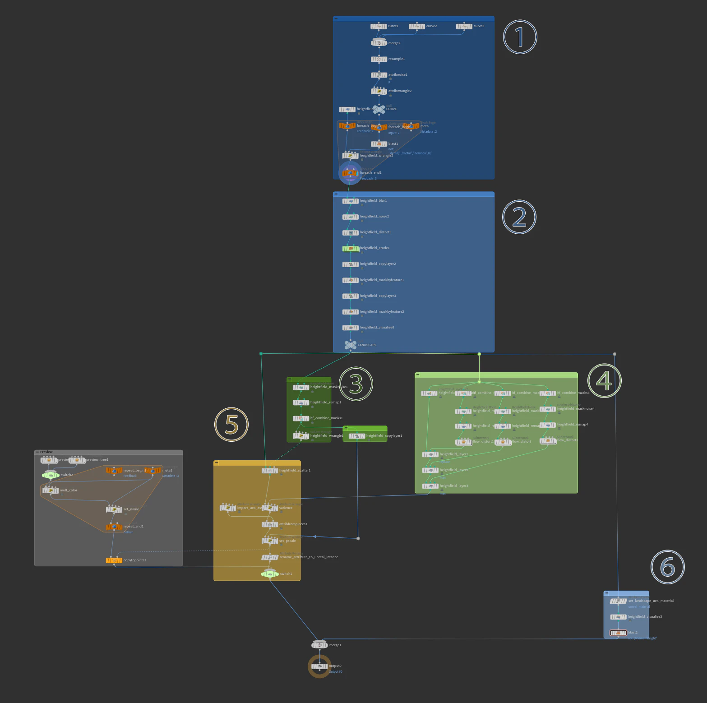Select the hf_combine_masks1 node

[301, 418]
